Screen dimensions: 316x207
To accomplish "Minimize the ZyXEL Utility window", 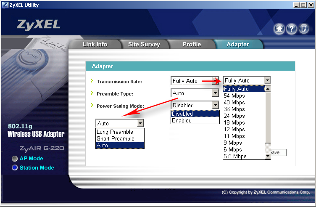I will pyautogui.click(x=296, y=5).
